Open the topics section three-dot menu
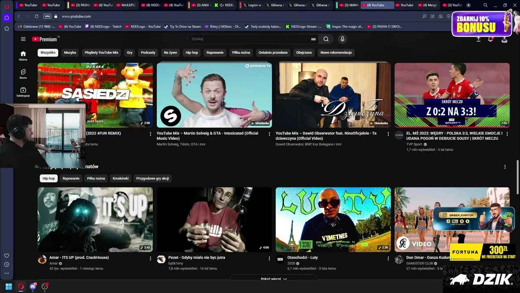The height and width of the screenshot is (293, 520). 505,167
